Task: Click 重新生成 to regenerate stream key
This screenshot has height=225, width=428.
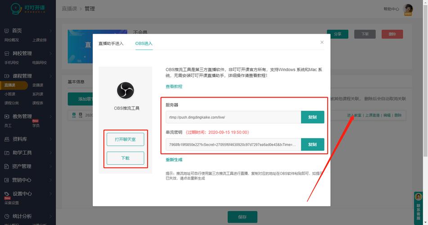Action: (174, 160)
